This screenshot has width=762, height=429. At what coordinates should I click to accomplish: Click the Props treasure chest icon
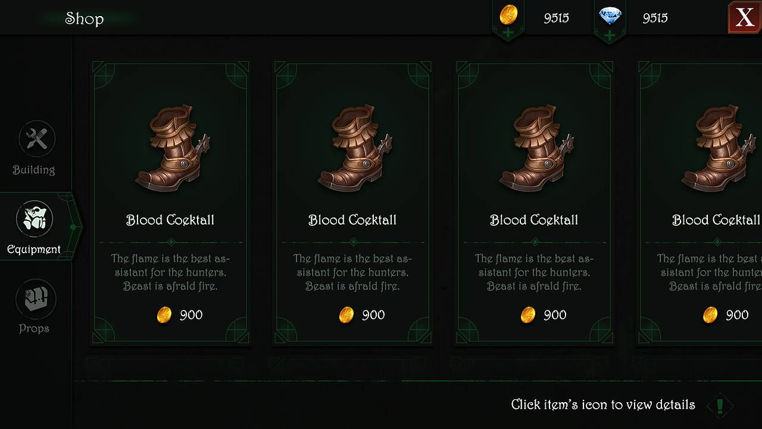pos(36,299)
